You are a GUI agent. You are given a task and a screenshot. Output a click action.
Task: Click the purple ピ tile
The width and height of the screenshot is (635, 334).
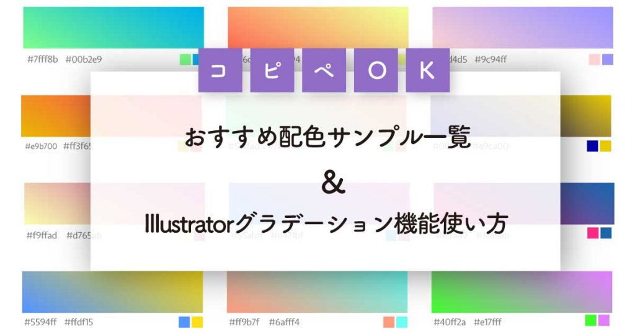pyautogui.click(x=272, y=71)
